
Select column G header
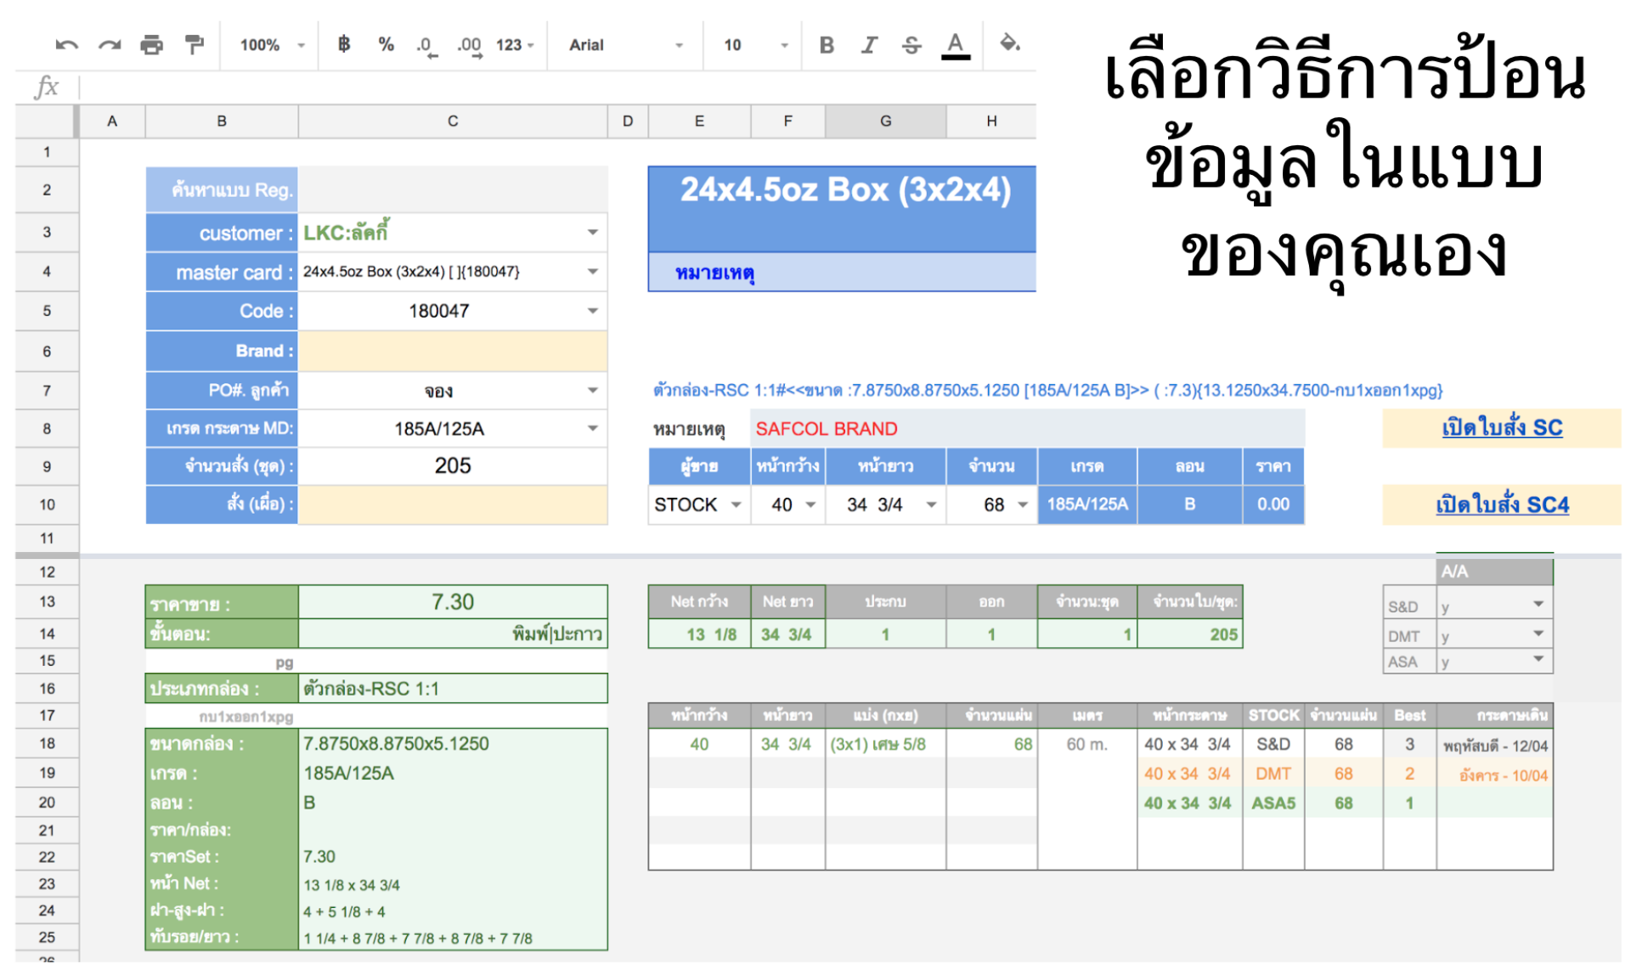pos(885,121)
